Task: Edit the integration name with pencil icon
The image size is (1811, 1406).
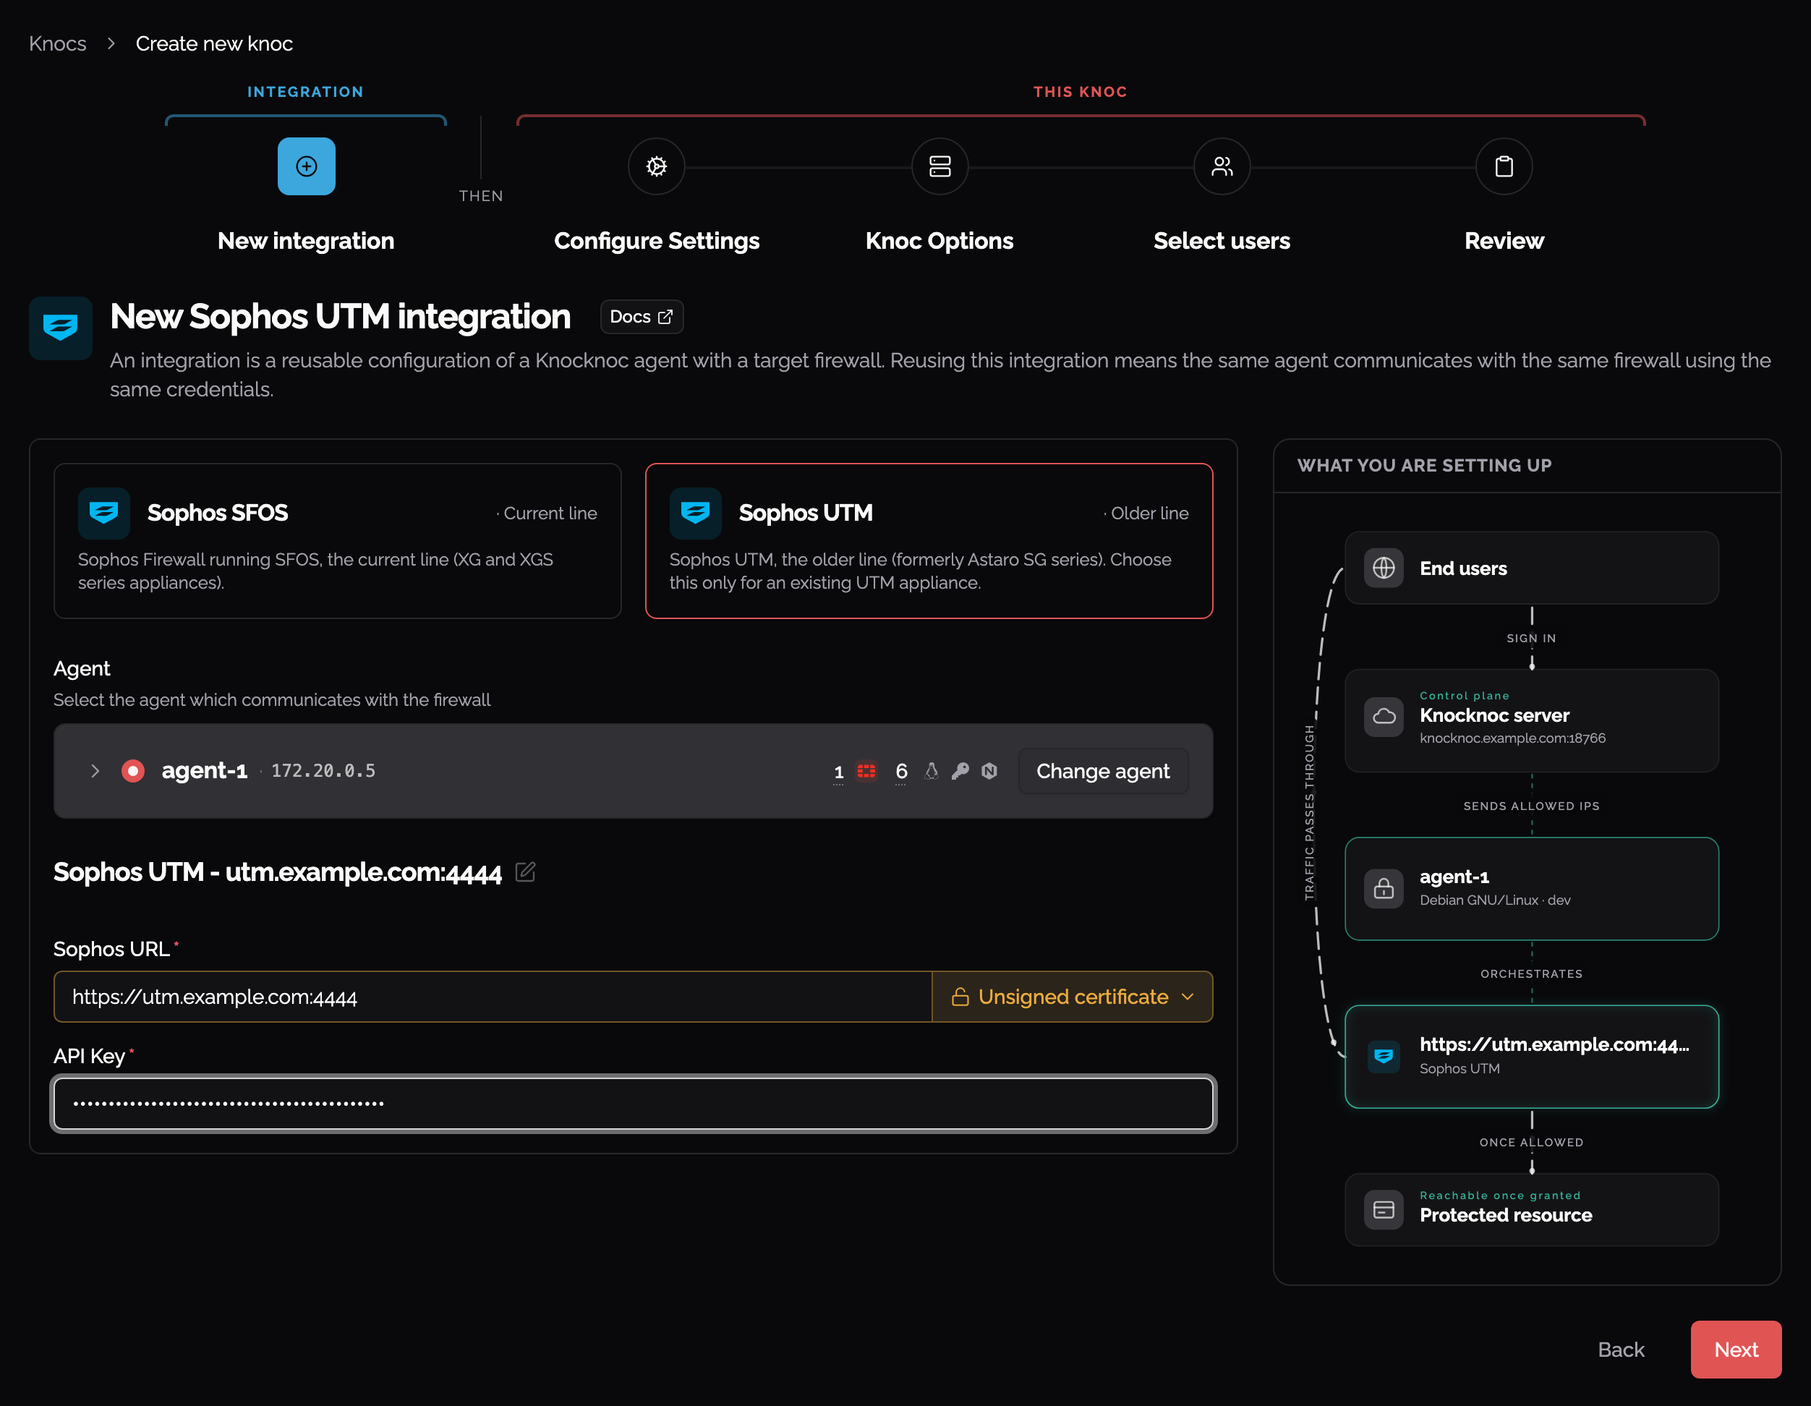Action: pos(525,872)
